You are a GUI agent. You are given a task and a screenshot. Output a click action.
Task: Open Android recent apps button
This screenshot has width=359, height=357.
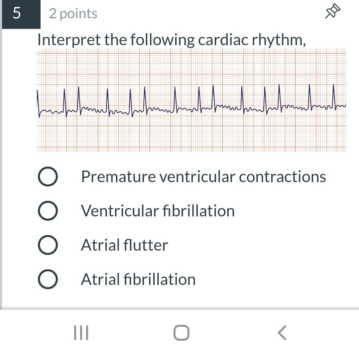(81, 332)
